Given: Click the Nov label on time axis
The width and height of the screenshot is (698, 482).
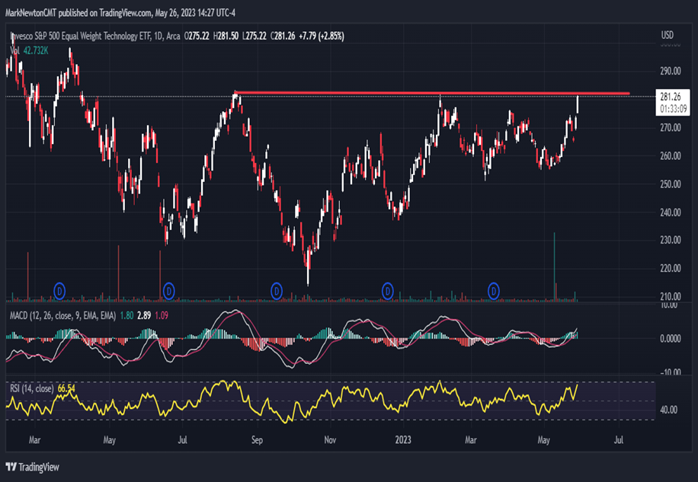Looking at the screenshot, I should tap(330, 440).
